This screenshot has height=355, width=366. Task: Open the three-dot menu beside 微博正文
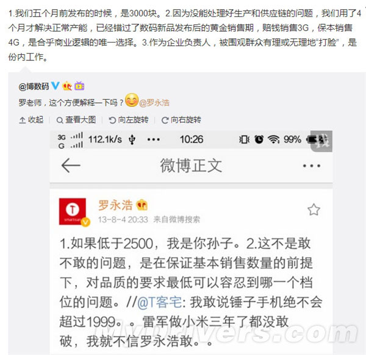311,166
